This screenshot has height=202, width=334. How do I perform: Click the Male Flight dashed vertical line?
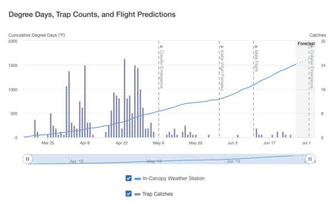pos(253,89)
